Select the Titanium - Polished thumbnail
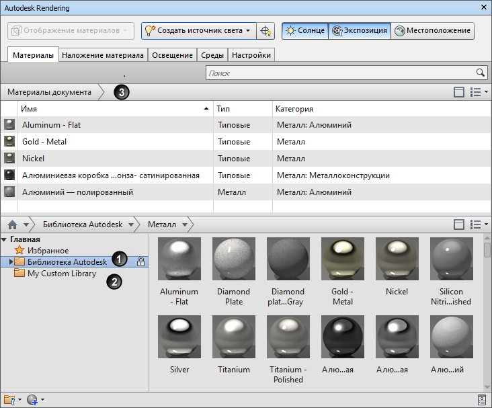492x408 pixels. (288, 337)
